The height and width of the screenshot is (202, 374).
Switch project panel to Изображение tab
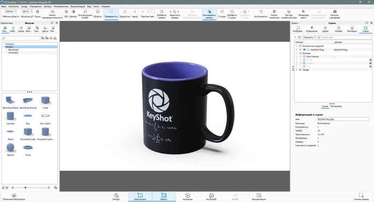coord(298,29)
